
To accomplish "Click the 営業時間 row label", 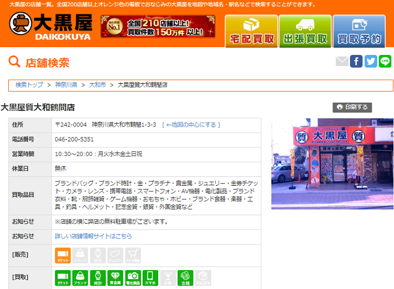I will [23, 154].
